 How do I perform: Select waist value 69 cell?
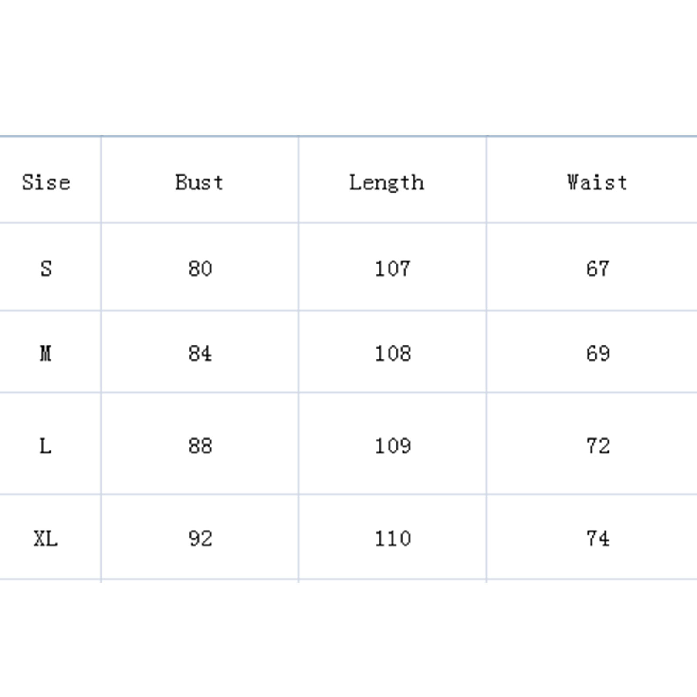coord(598,353)
